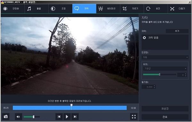Close the editor window
This screenshot has height=122, width=192.
[x=189, y=2]
